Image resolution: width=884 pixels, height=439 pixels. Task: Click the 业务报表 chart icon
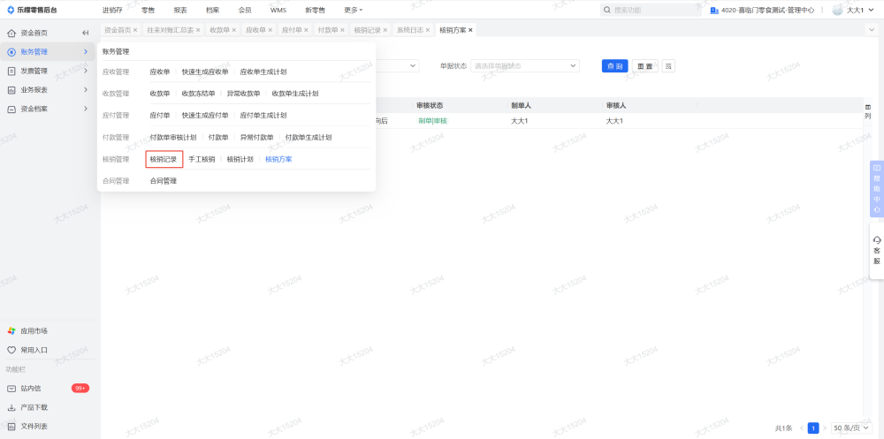[11, 89]
